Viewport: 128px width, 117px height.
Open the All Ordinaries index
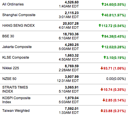(13, 4)
